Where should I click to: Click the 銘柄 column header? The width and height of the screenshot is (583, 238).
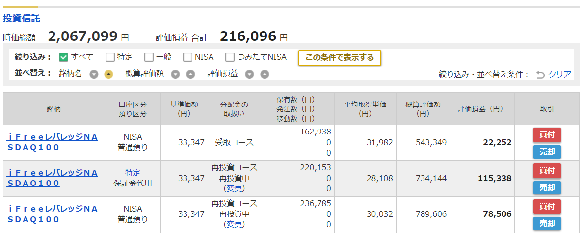tap(54, 108)
